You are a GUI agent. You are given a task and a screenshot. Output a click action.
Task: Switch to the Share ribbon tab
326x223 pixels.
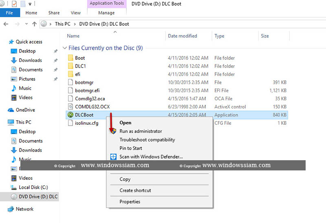54,13
